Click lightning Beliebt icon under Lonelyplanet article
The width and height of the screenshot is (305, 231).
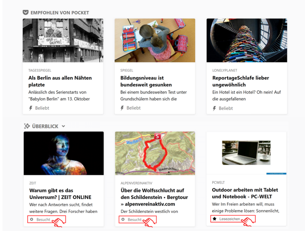(214, 108)
